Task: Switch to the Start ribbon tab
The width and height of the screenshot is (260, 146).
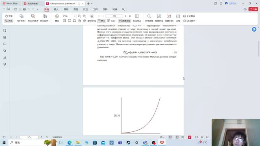Action: (47, 9)
